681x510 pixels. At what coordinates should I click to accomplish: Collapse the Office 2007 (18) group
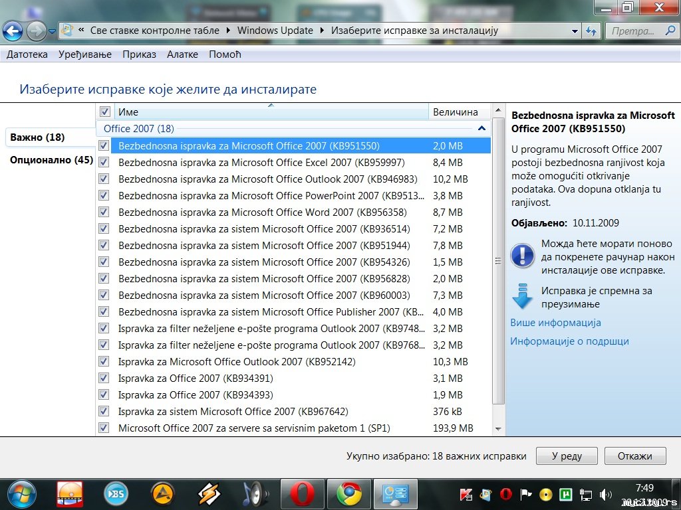(481, 128)
